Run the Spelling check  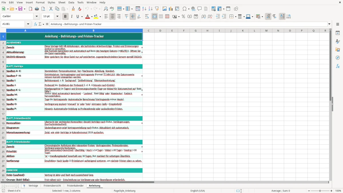pos(112,9)
